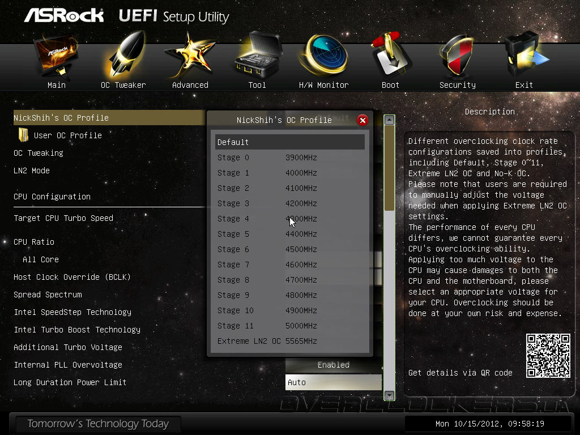Select Host Clock Override (BCLK) setting

[72, 277]
